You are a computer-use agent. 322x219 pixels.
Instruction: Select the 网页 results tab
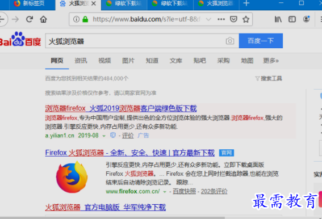57,61
